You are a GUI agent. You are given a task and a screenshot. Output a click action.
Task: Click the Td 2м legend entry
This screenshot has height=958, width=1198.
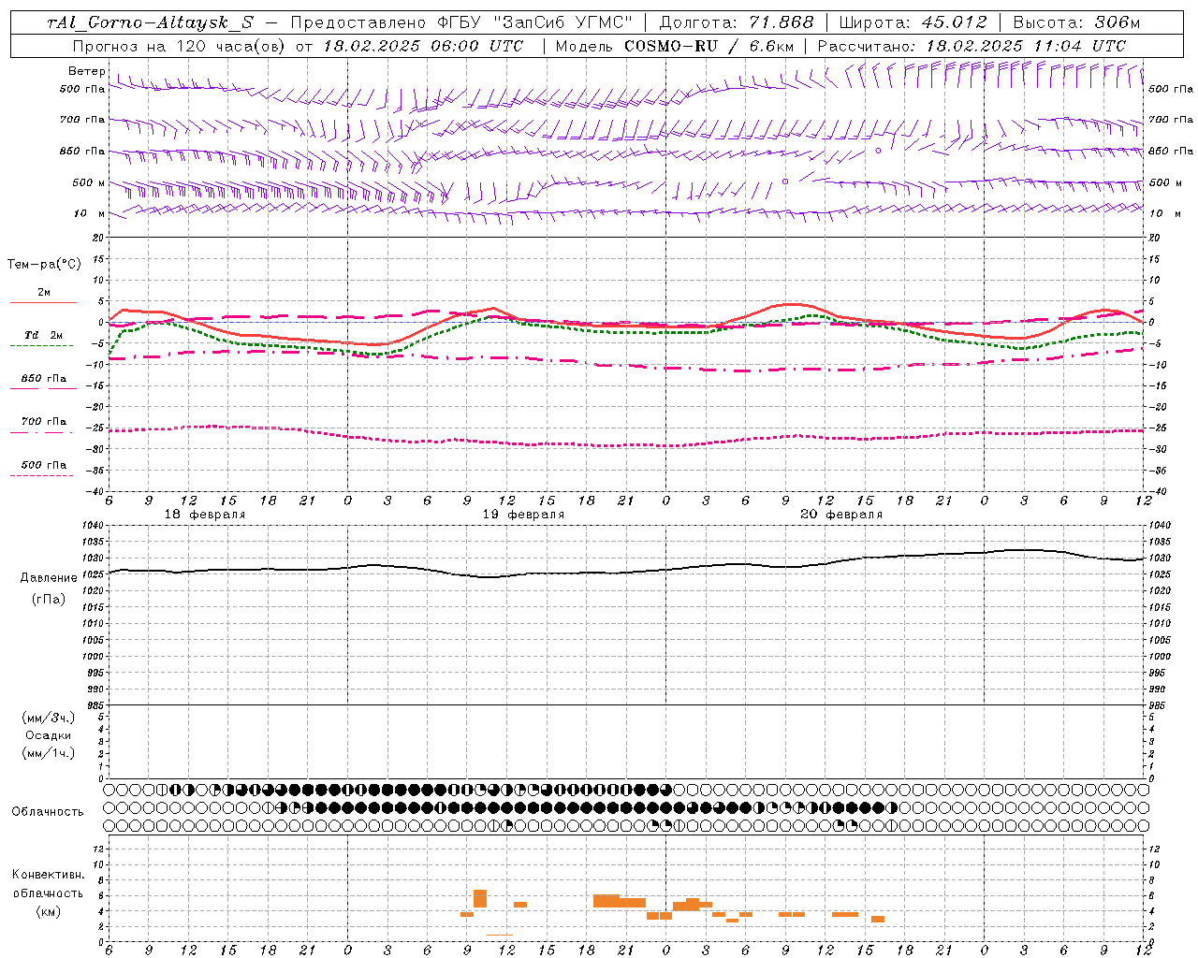tap(43, 335)
